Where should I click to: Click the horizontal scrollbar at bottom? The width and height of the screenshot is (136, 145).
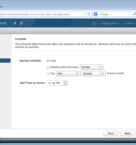(68, 139)
